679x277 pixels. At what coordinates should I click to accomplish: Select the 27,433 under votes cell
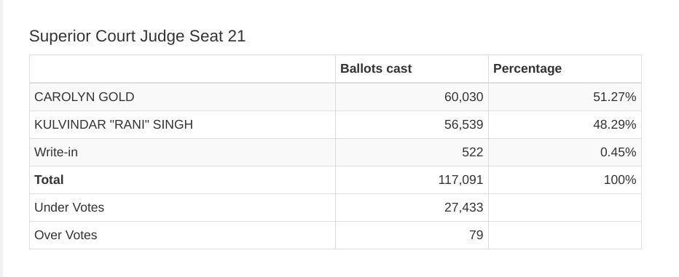point(412,207)
